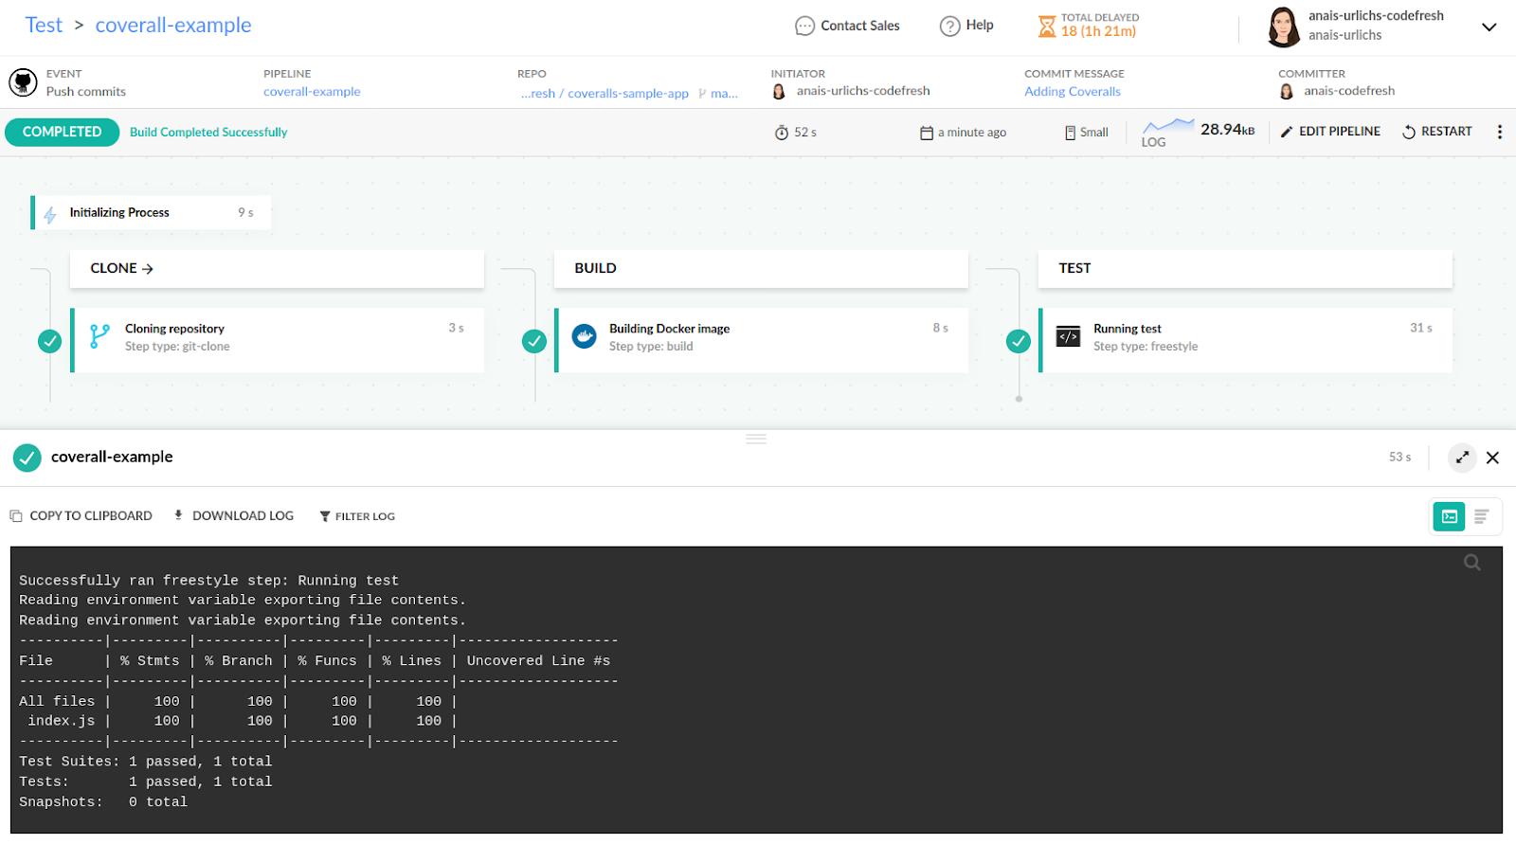1516x844 pixels.
Task: Click the GitHub event icon
Action: point(23,82)
